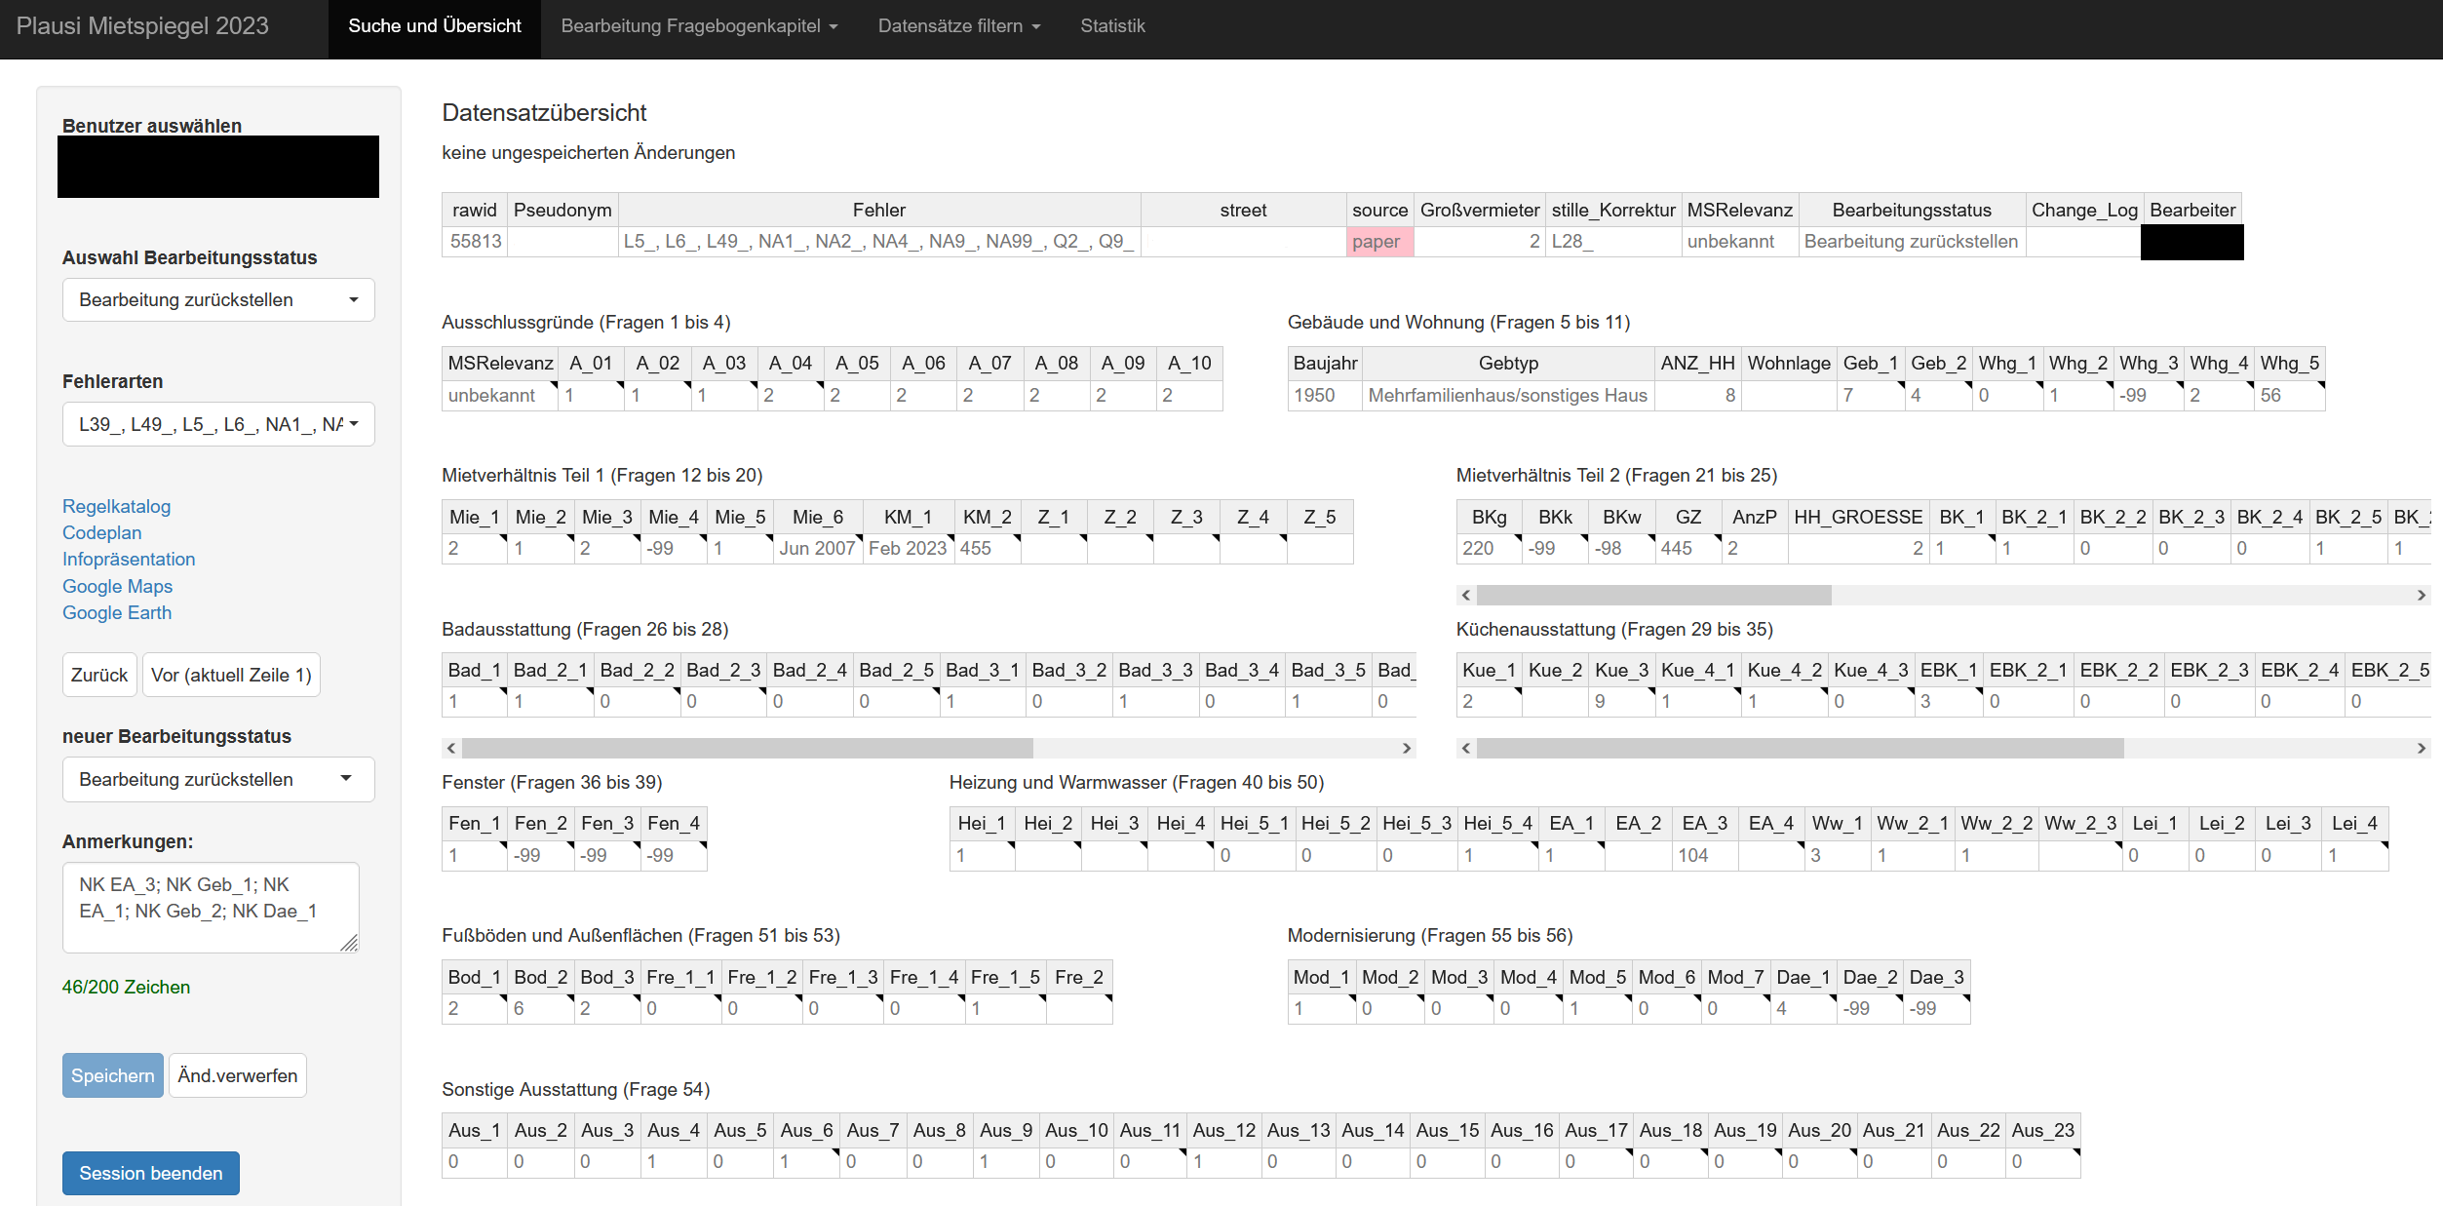Viewport: 2443px width, 1206px height.
Task: Click the Fehler cell starting with L5_, L6_
Action: coord(879,241)
